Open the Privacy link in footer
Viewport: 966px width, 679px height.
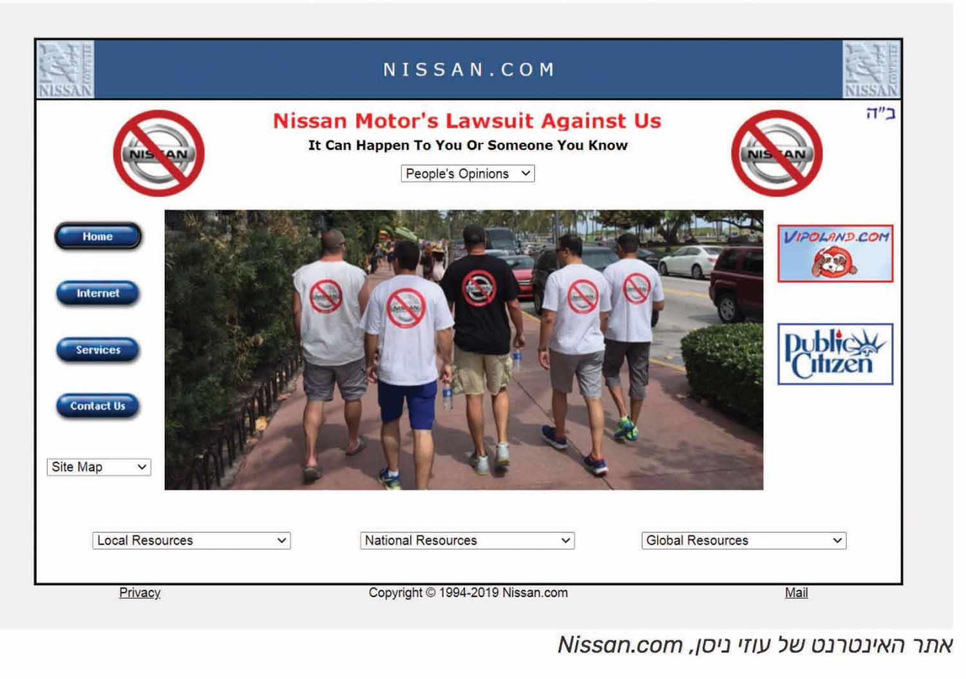click(140, 593)
